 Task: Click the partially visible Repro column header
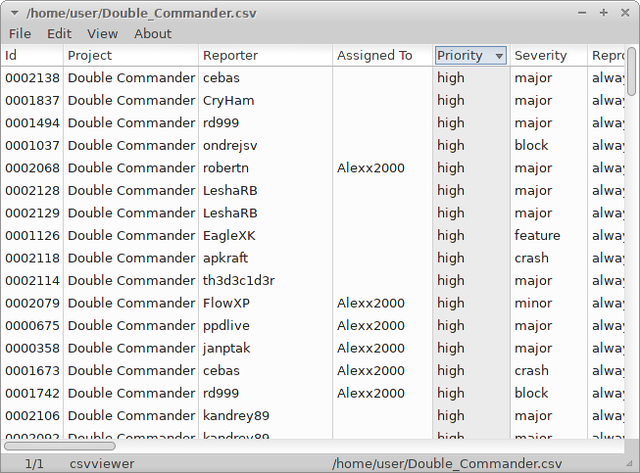tap(607, 56)
